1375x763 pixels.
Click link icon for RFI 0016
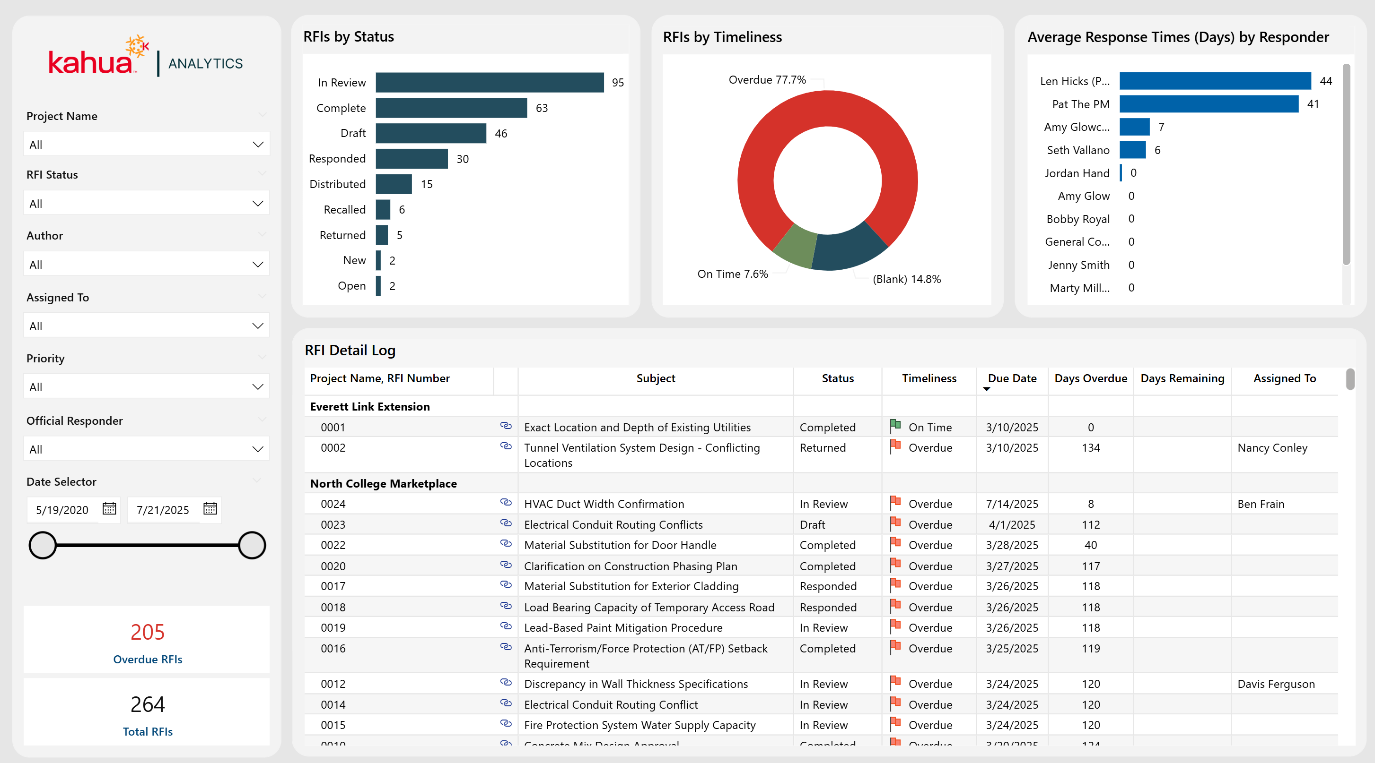(x=506, y=647)
